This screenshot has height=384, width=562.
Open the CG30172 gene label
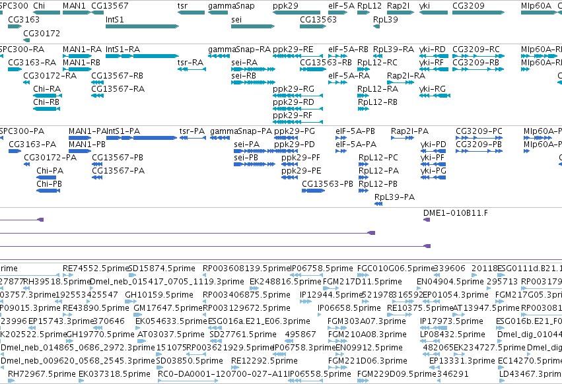pyautogui.click(x=42, y=33)
